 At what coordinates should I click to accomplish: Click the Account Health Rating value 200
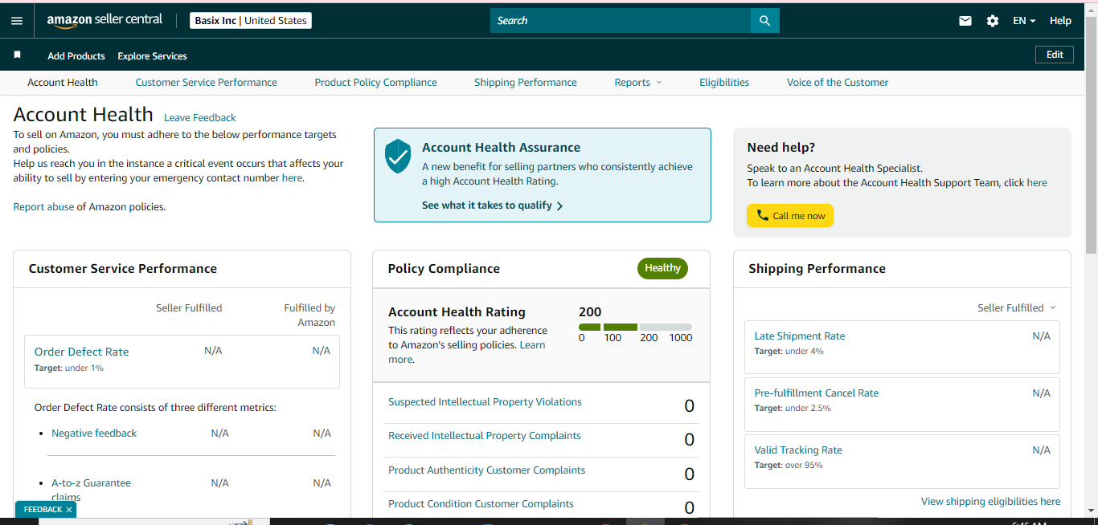pyautogui.click(x=590, y=312)
